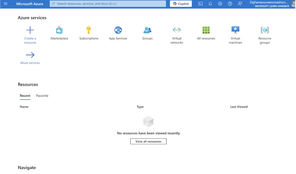Viewport: 296px width, 174px height.
Task: Open Copilot from the top bar
Action: (x=181, y=4)
